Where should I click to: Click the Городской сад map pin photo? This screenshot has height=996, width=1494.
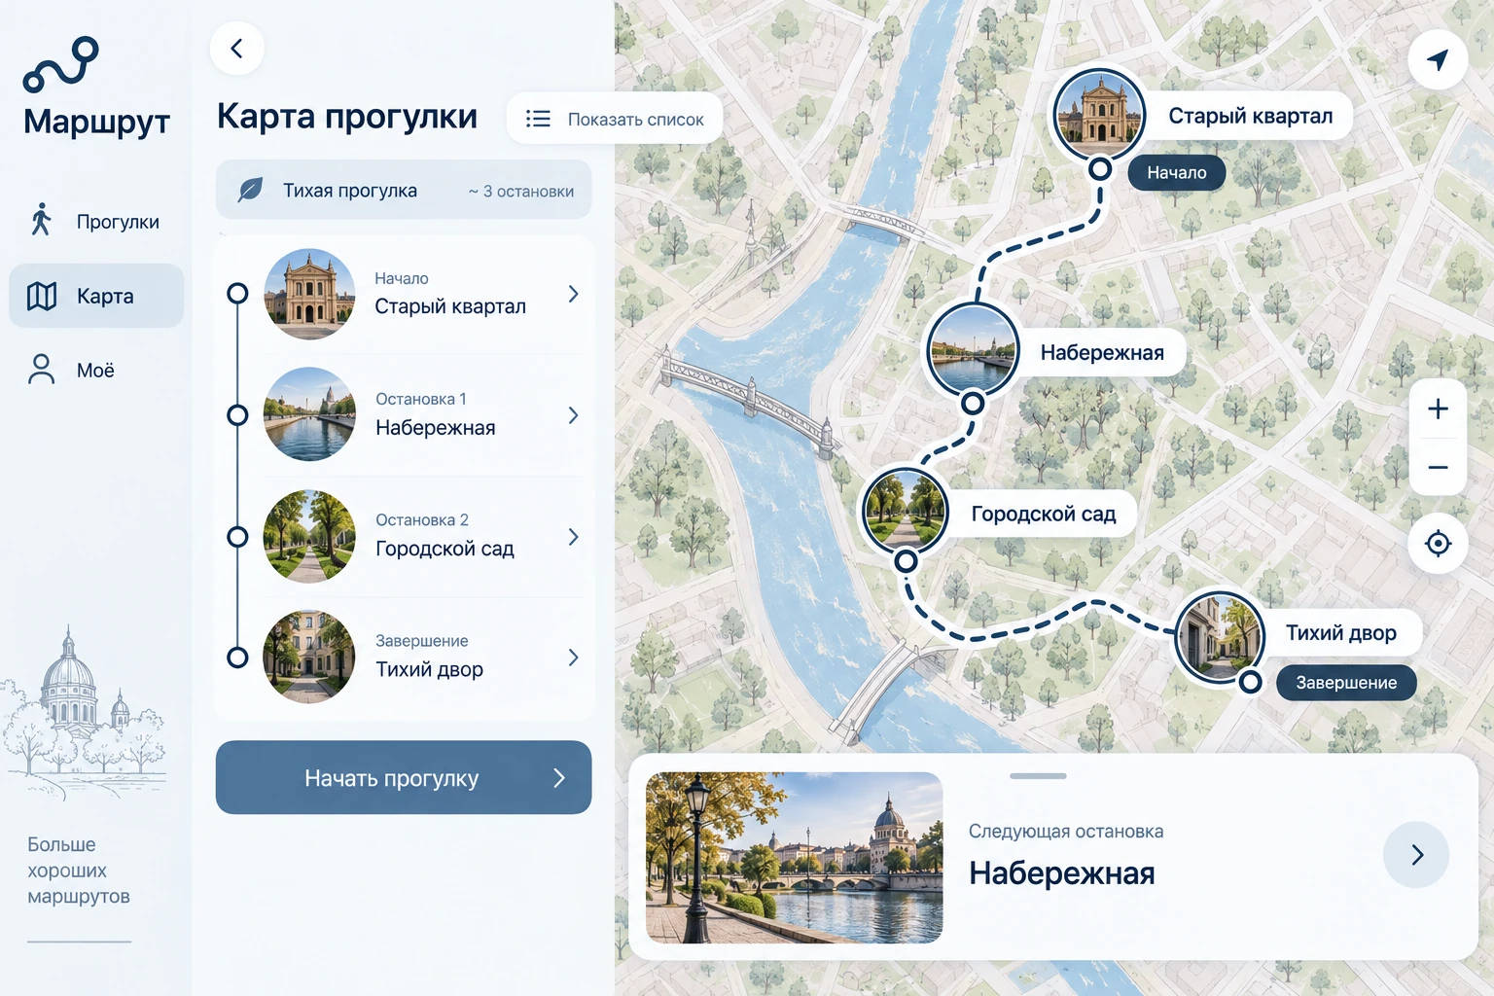click(905, 512)
